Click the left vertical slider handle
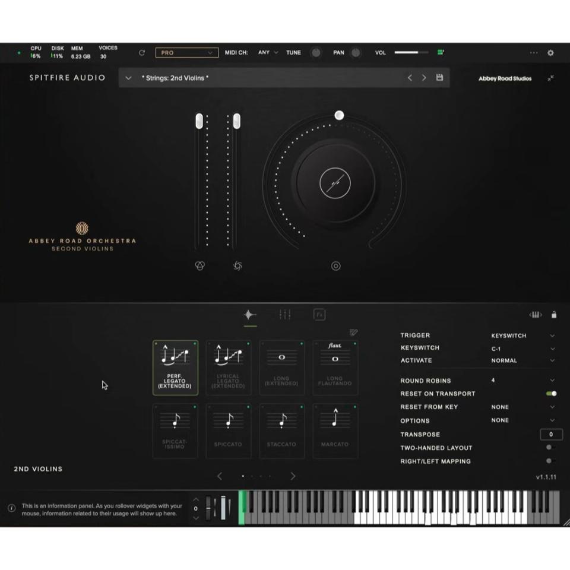 (x=199, y=121)
